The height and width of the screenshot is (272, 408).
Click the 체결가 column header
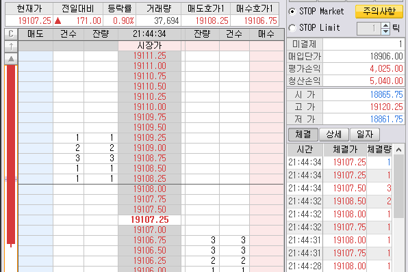pyautogui.click(x=345, y=150)
